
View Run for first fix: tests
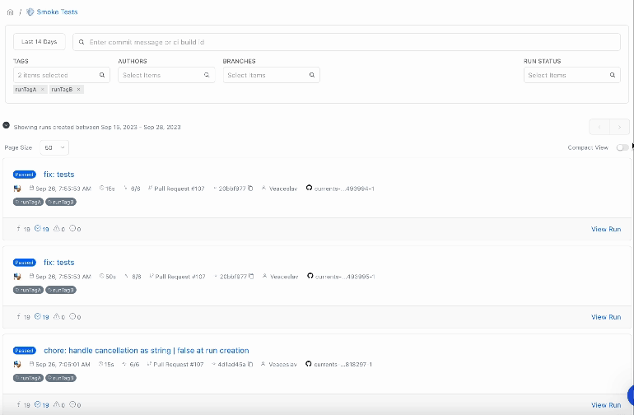(606, 230)
